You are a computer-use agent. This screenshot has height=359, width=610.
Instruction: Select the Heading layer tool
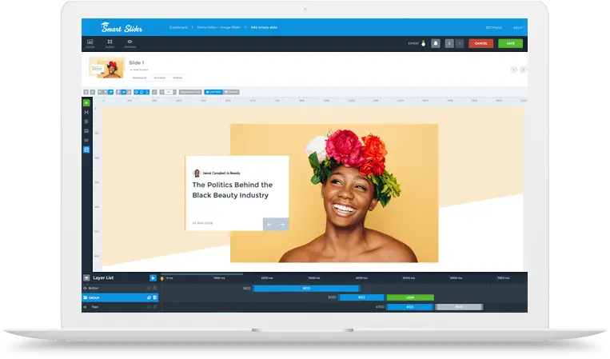pyautogui.click(x=86, y=113)
